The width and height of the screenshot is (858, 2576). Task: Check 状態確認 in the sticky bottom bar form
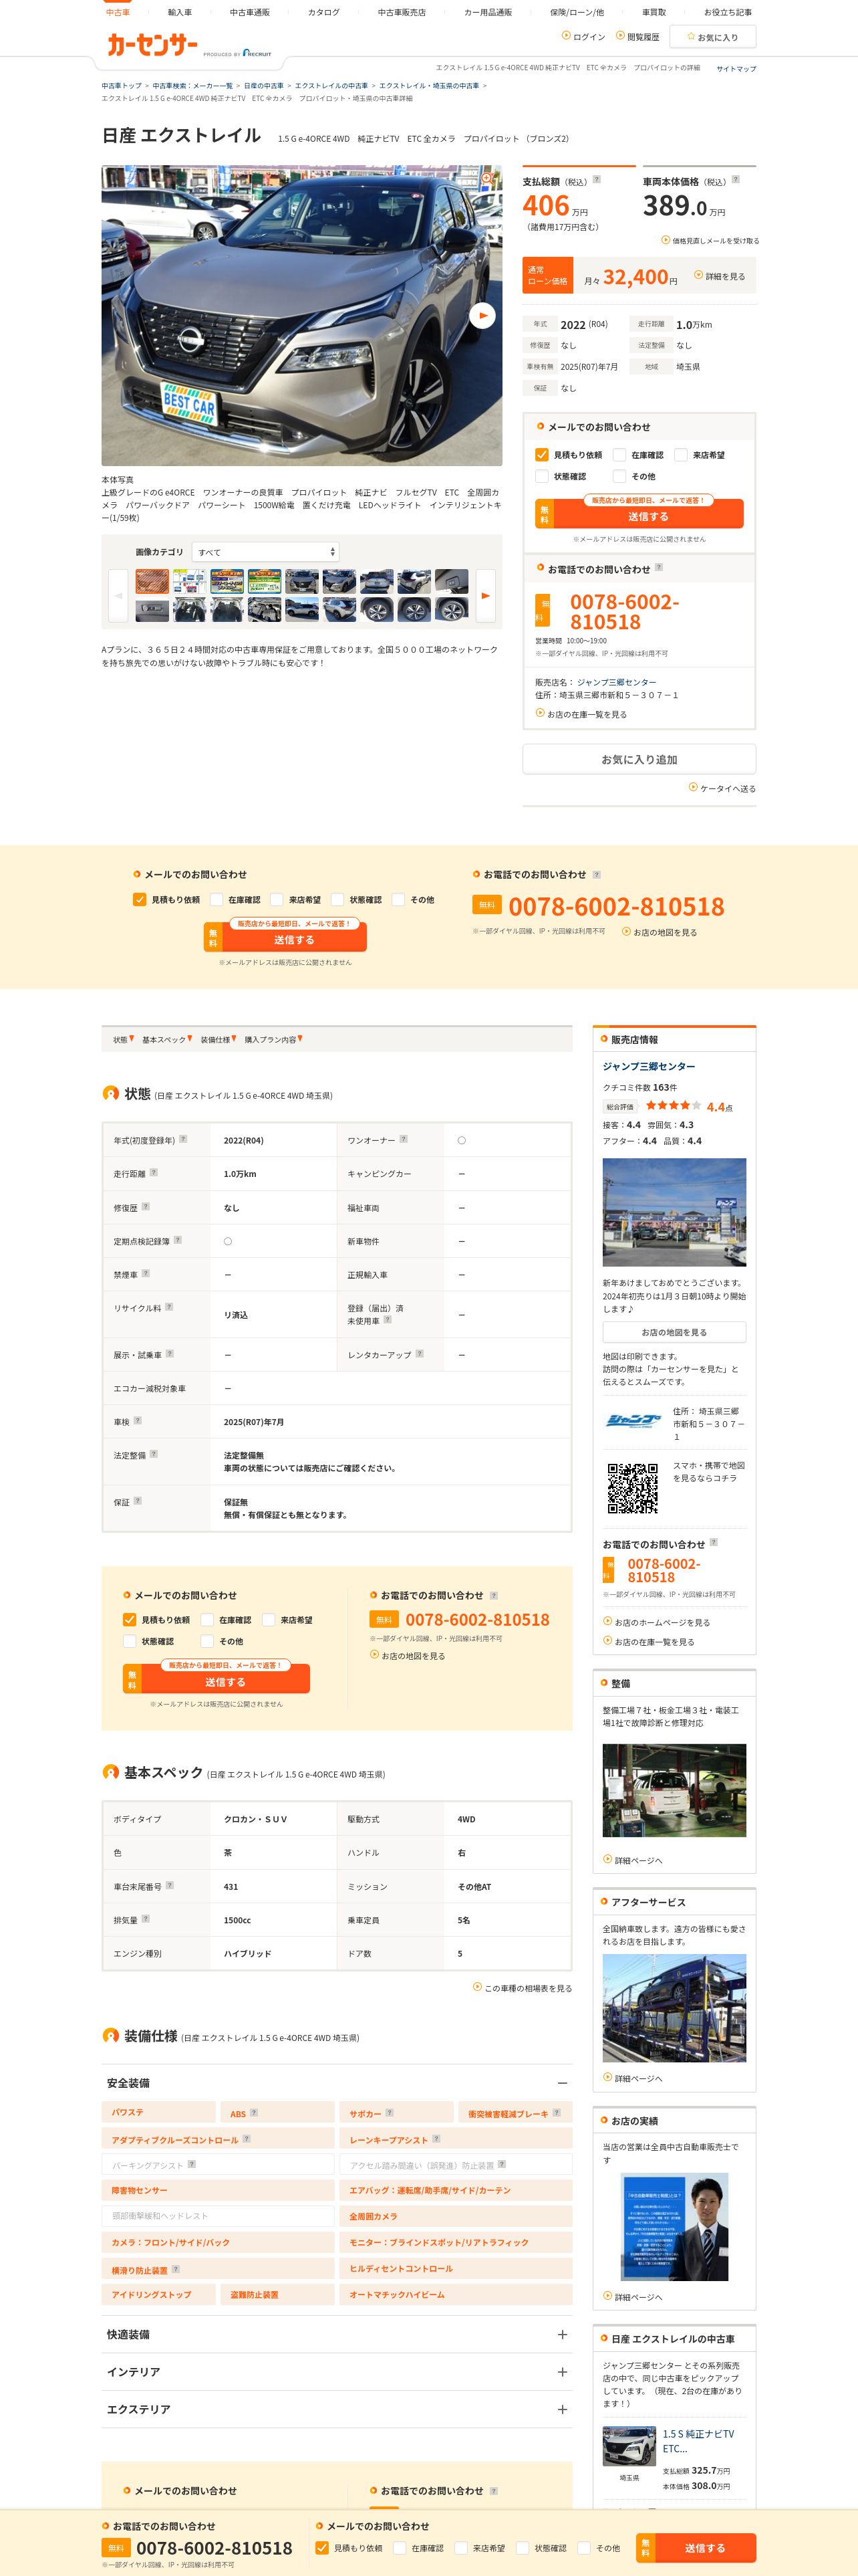click(523, 2547)
